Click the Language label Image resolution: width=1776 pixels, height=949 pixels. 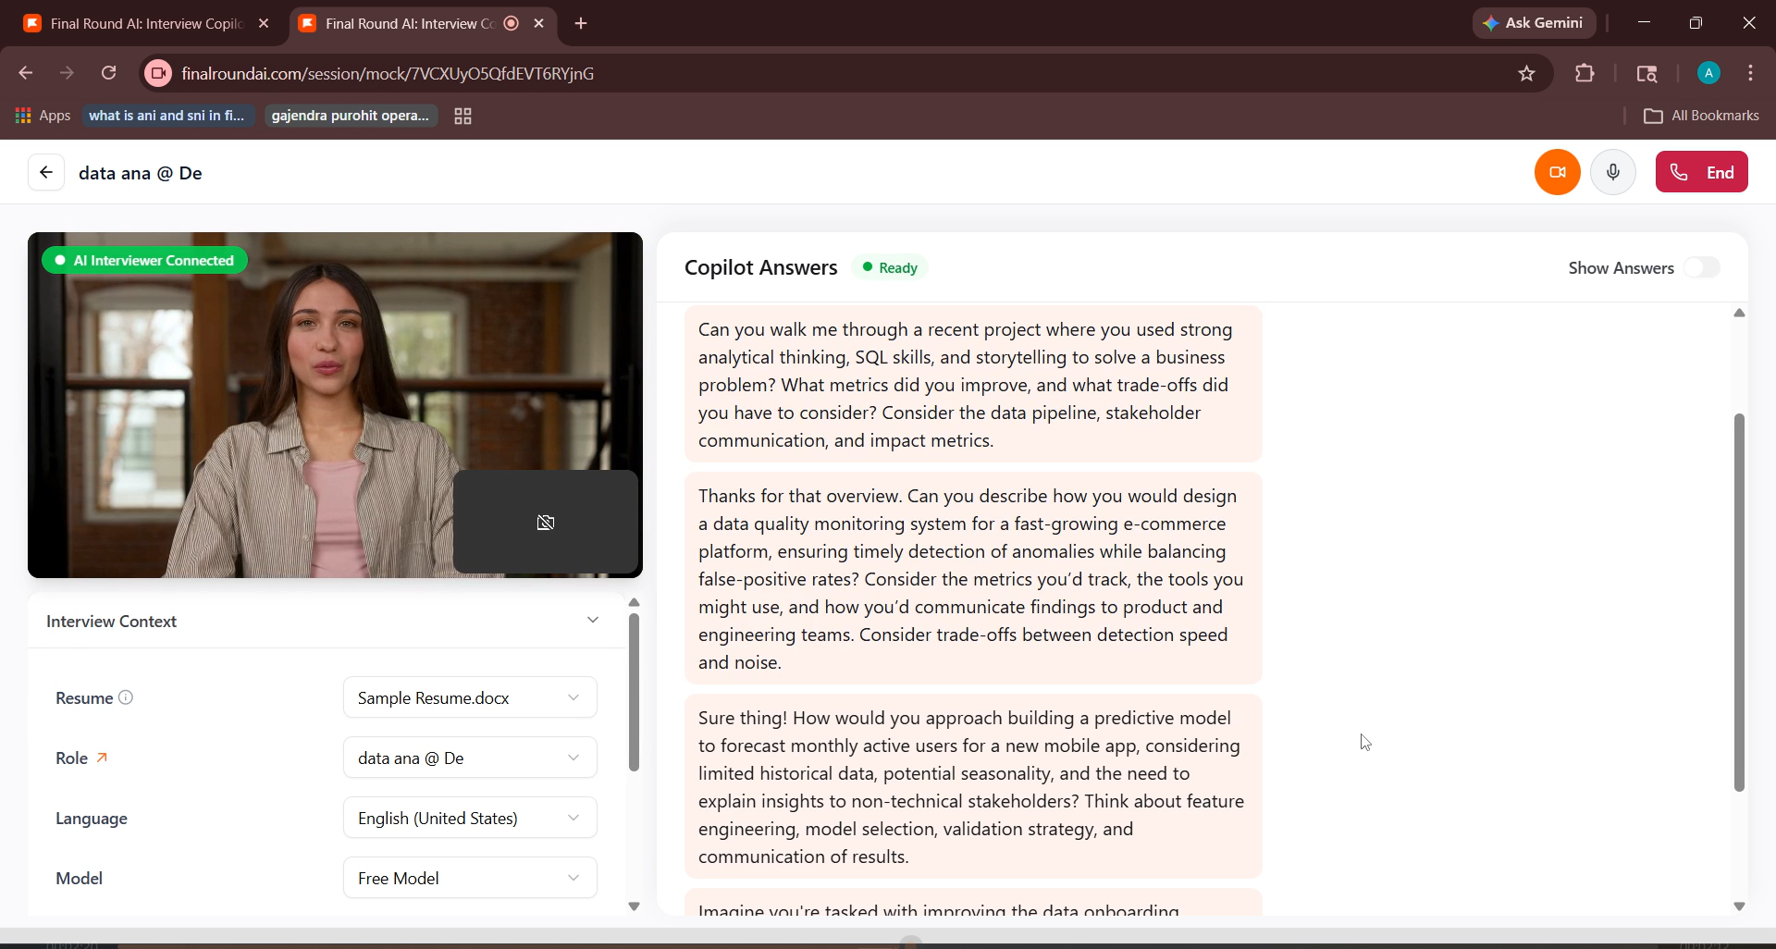coord(92,818)
